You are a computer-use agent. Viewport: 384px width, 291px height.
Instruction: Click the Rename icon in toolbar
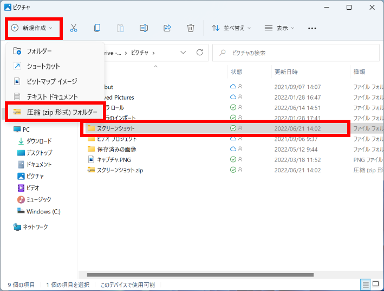click(x=144, y=28)
